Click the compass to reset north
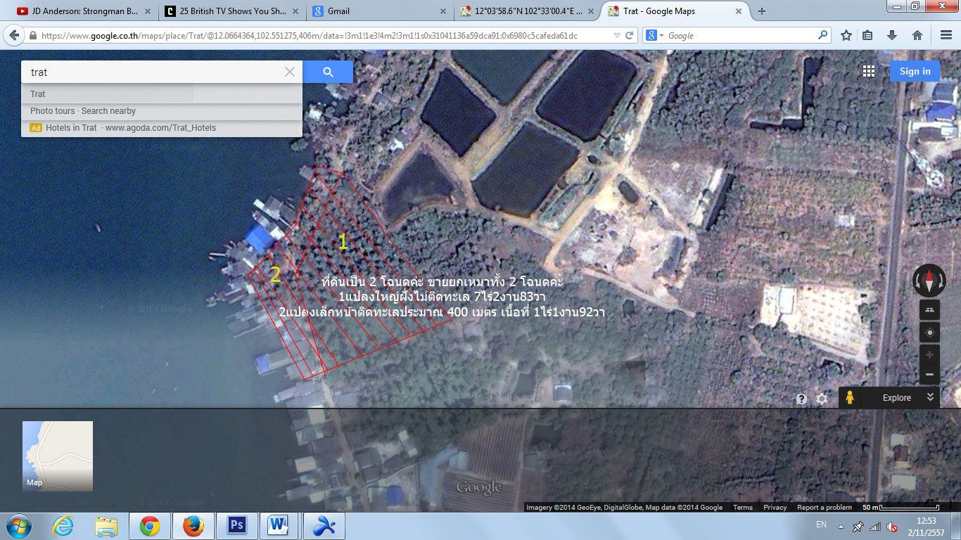The image size is (961, 540). 929,281
